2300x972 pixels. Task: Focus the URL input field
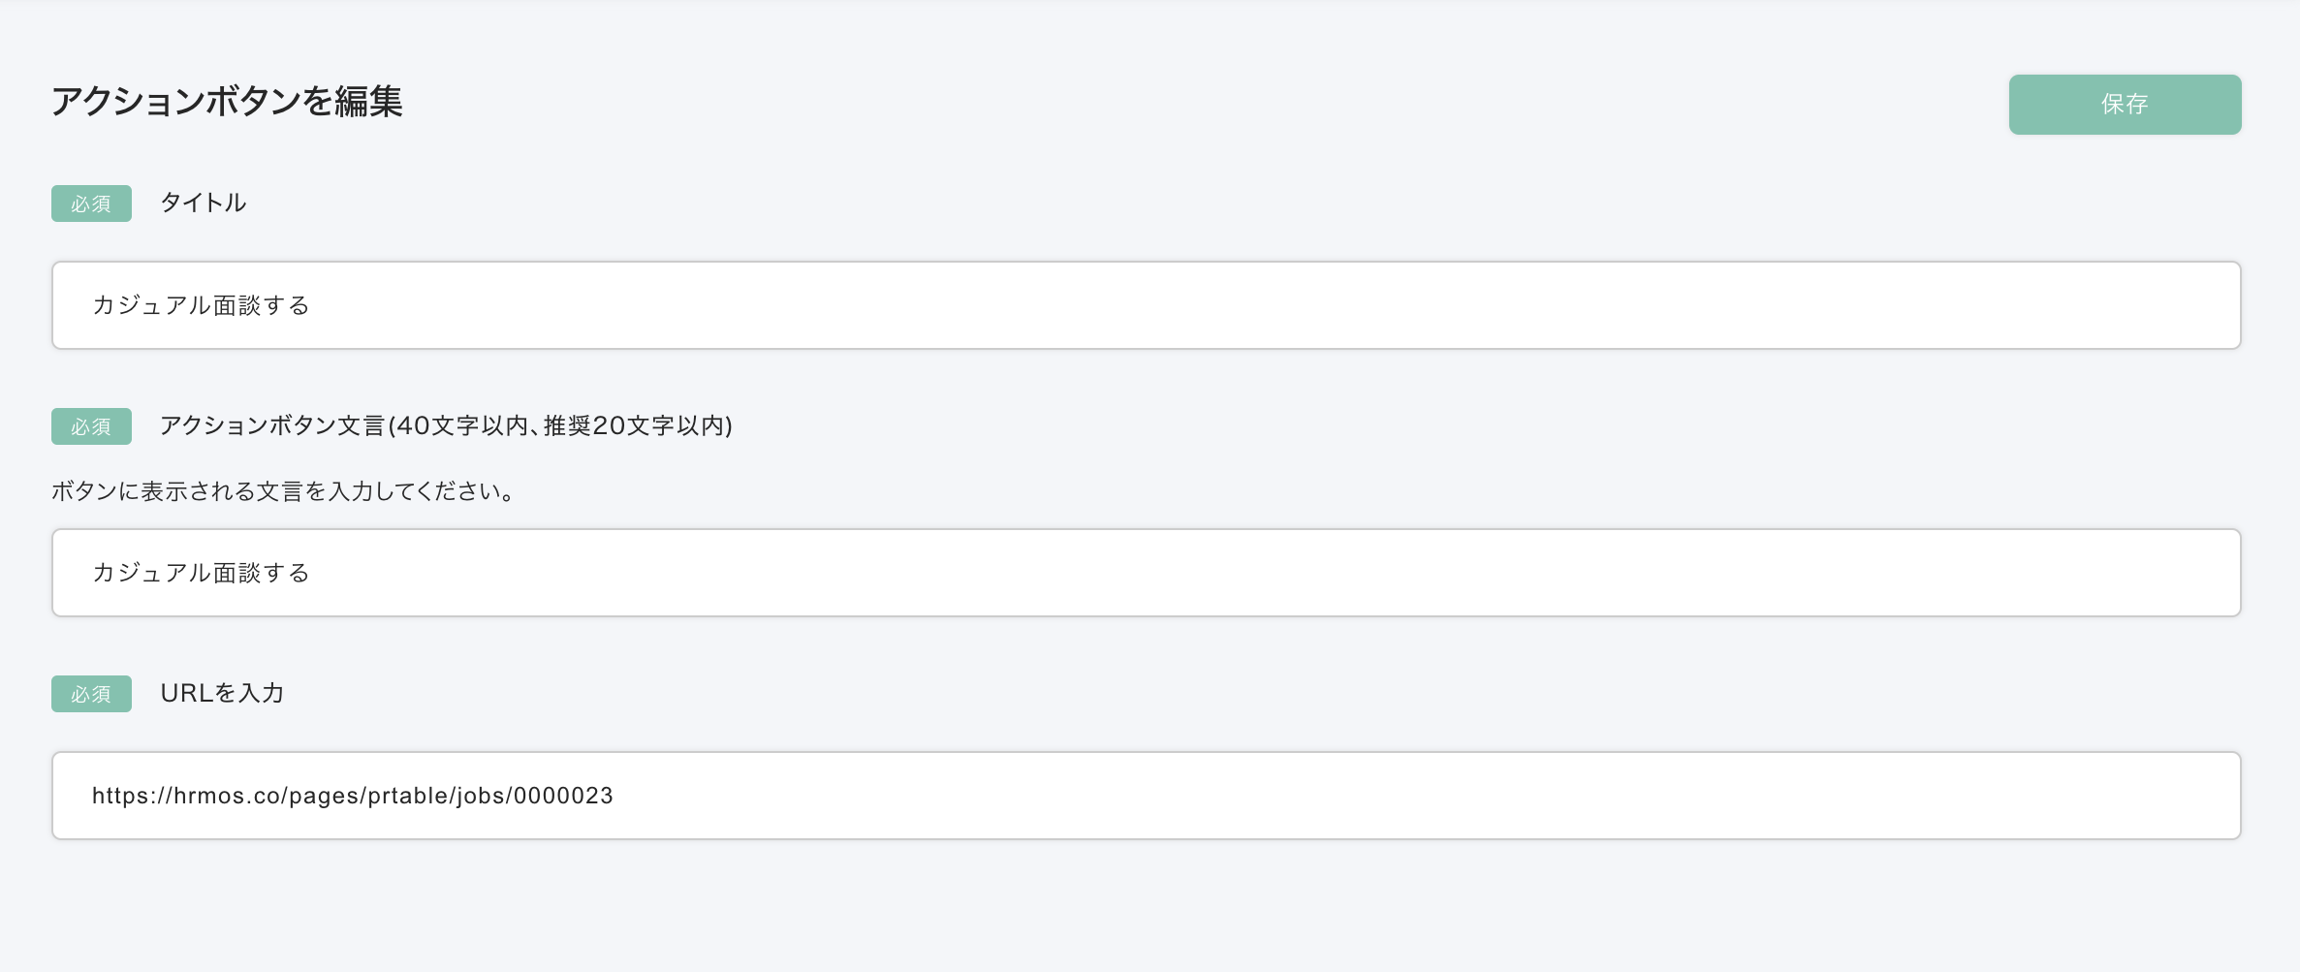click(x=1146, y=796)
